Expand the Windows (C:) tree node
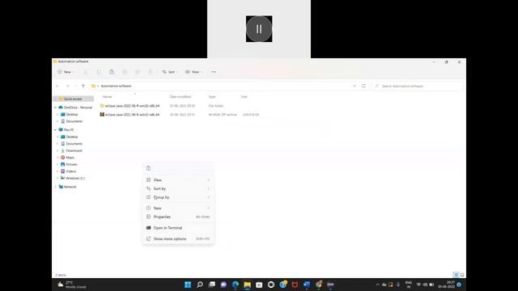The width and height of the screenshot is (518, 291). click(57, 179)
